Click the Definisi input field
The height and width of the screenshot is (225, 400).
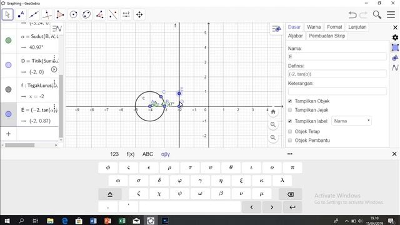coord(337,74)
